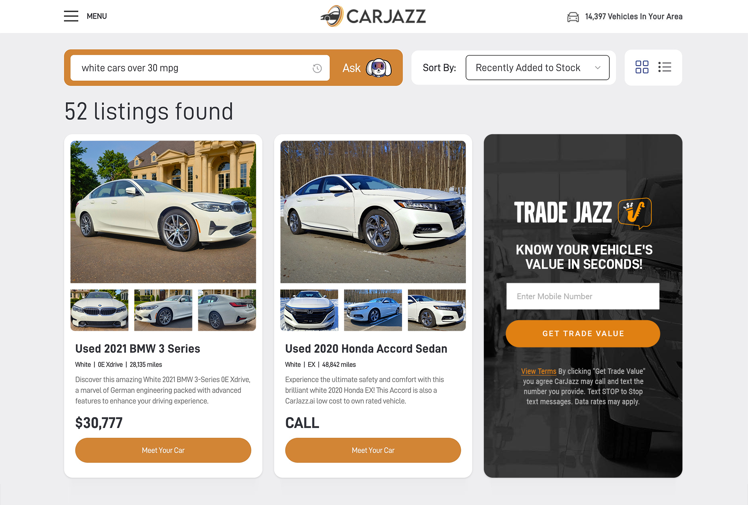748x505 pixels.
Task: Open search history clock icon
Action: [x=317, y=68]
